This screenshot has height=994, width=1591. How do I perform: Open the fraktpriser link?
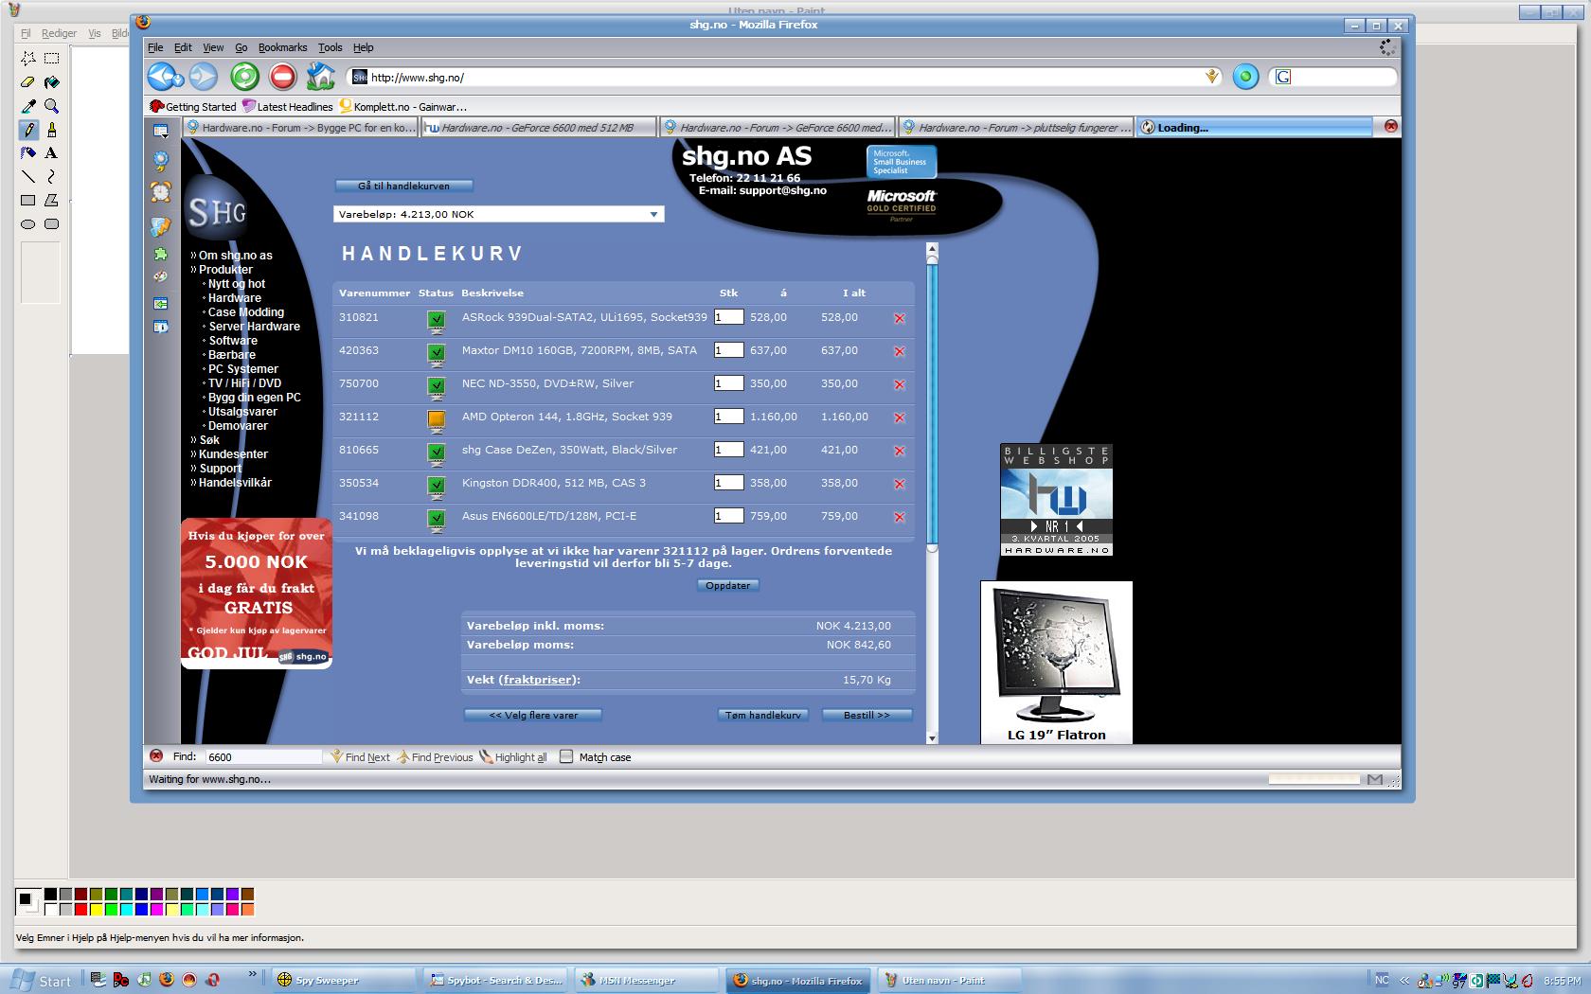pyautogui.click(x=537, y=680)
